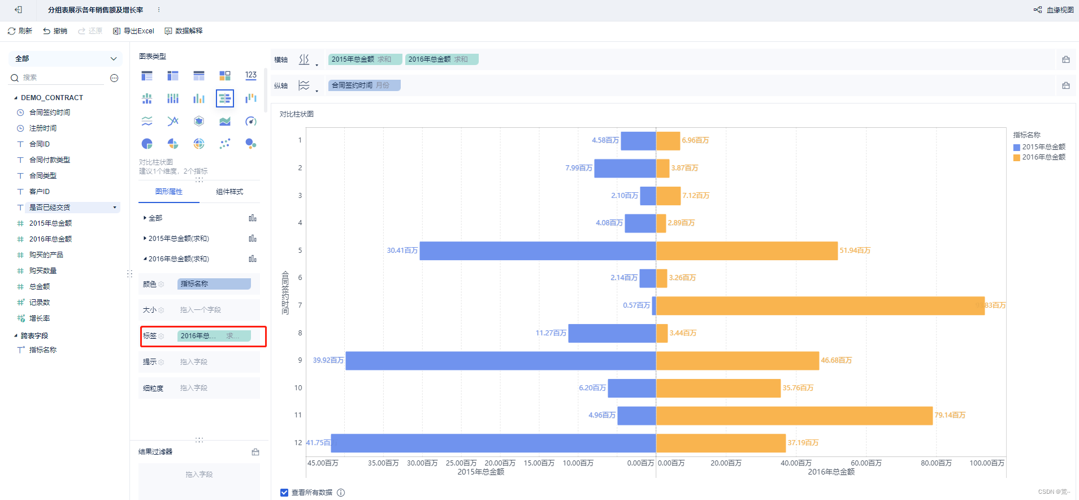Click the blue 2015年总金额 legend swatch
The width and height of the screenshot is (1079, 500).
[1017, 147]
